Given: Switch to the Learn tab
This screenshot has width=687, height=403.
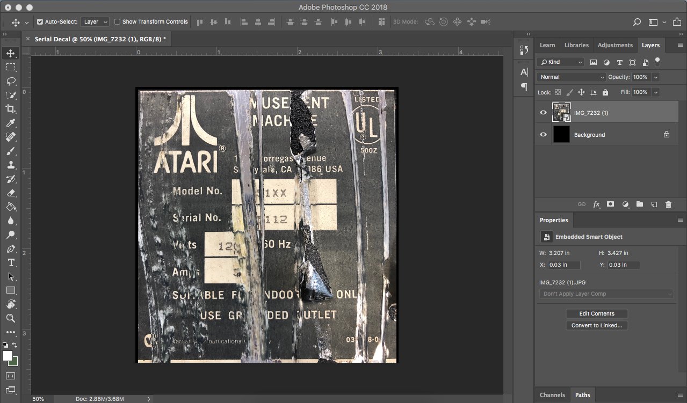Looking at the screenshot, I should pos(547,45).
